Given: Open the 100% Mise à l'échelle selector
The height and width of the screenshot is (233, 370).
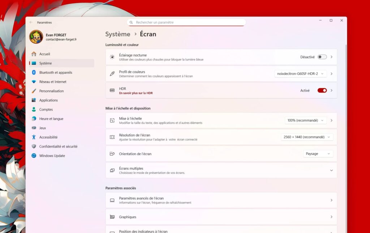Looking at the screenshot, I should click(305, 120).
